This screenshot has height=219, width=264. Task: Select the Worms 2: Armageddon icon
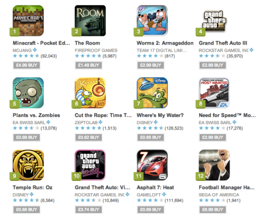click(152, 20)
